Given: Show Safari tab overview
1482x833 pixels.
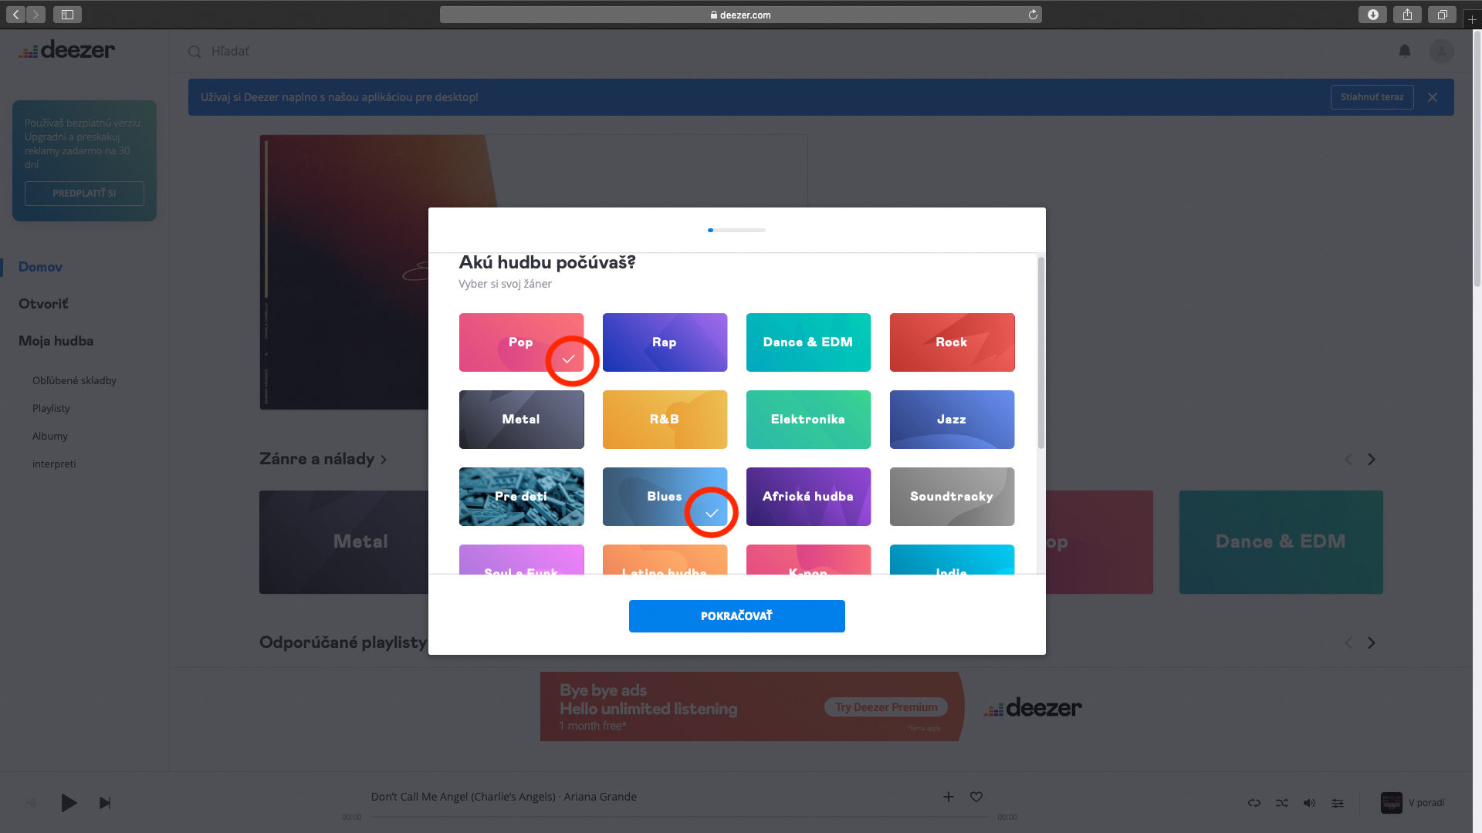Looking at the screenshot, I should [x=1442, y=15].
